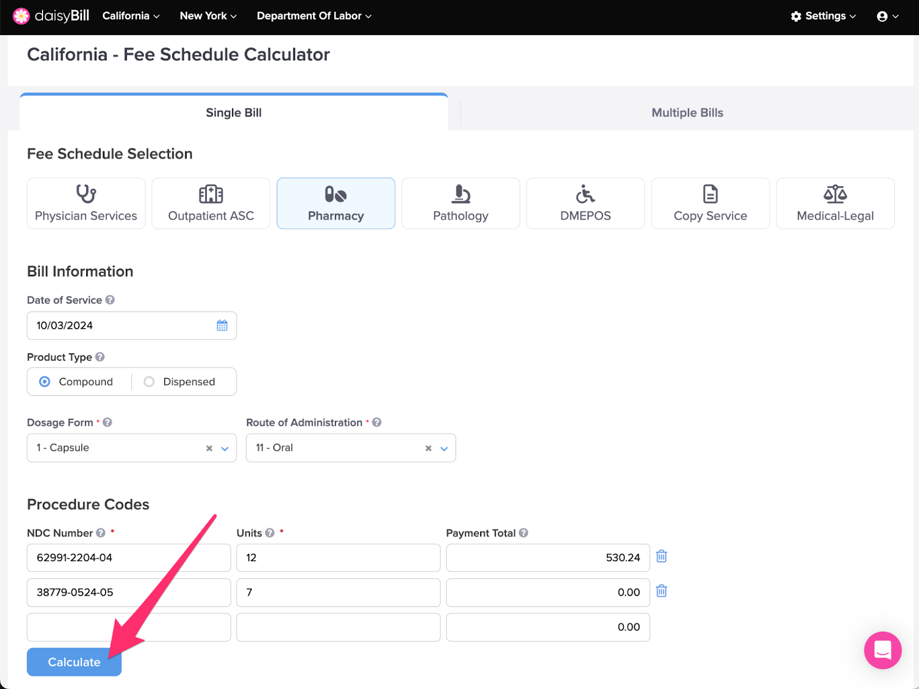Click the Fee Schedule Selection heading
This screenshot has height=689, width=919.
pyautogui.click(x=110, y=154)
